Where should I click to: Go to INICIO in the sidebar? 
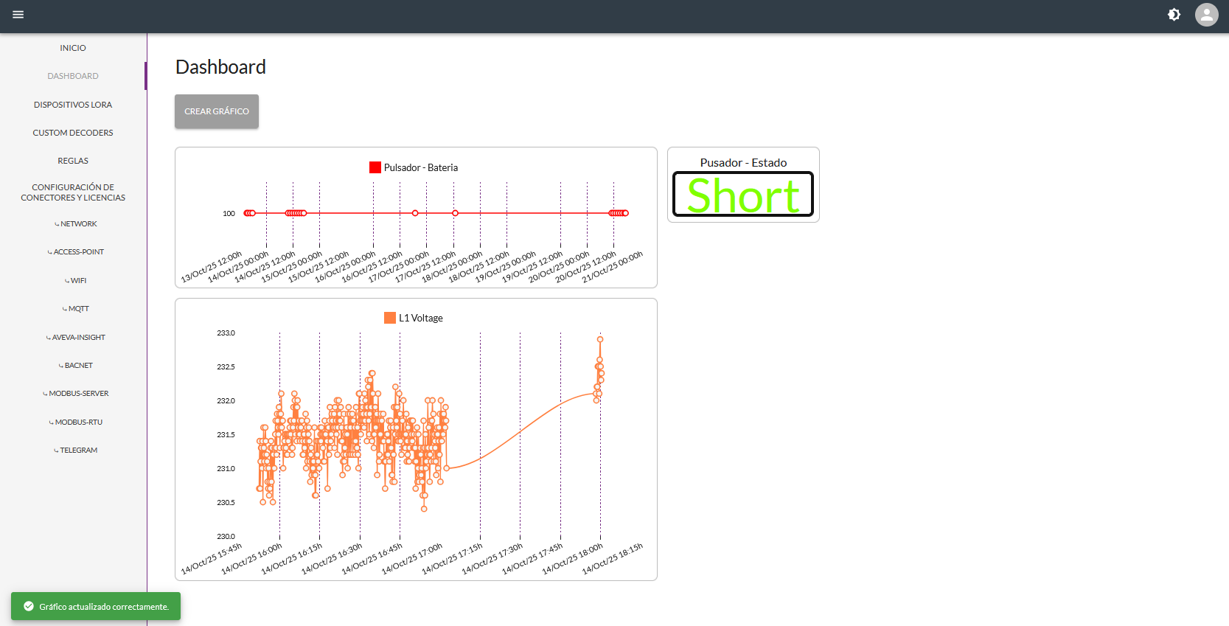click(x=73, y=48)
